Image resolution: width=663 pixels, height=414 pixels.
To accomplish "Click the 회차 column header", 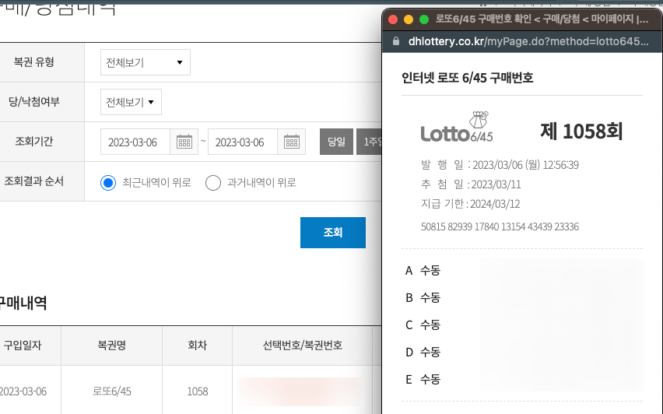I will coord(198,346).
